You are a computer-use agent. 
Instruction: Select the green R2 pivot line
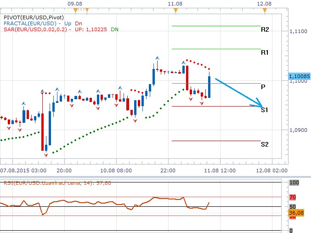tap(216, 26)
